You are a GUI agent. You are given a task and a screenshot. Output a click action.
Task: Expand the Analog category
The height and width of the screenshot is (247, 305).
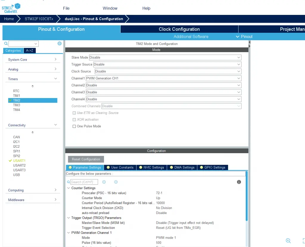(33, 69)
